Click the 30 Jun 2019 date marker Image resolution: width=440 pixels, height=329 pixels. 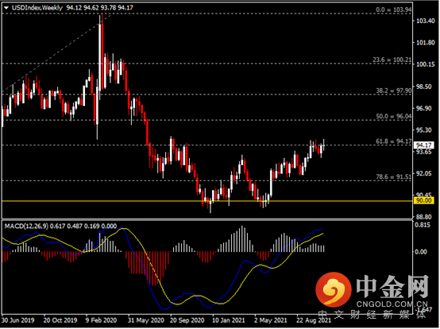(x=18, y=320)
